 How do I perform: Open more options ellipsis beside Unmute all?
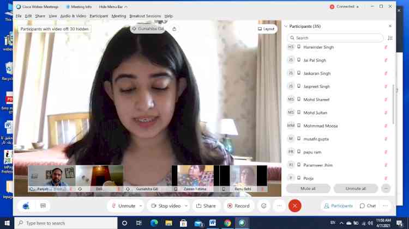pos(386,188)
